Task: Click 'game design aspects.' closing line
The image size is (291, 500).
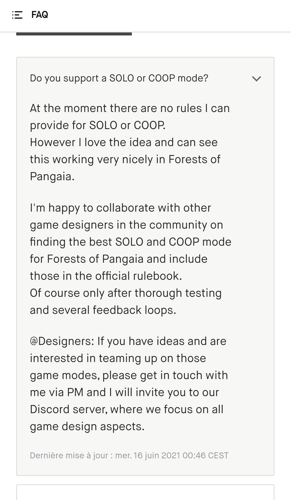Action: [87, 426]
